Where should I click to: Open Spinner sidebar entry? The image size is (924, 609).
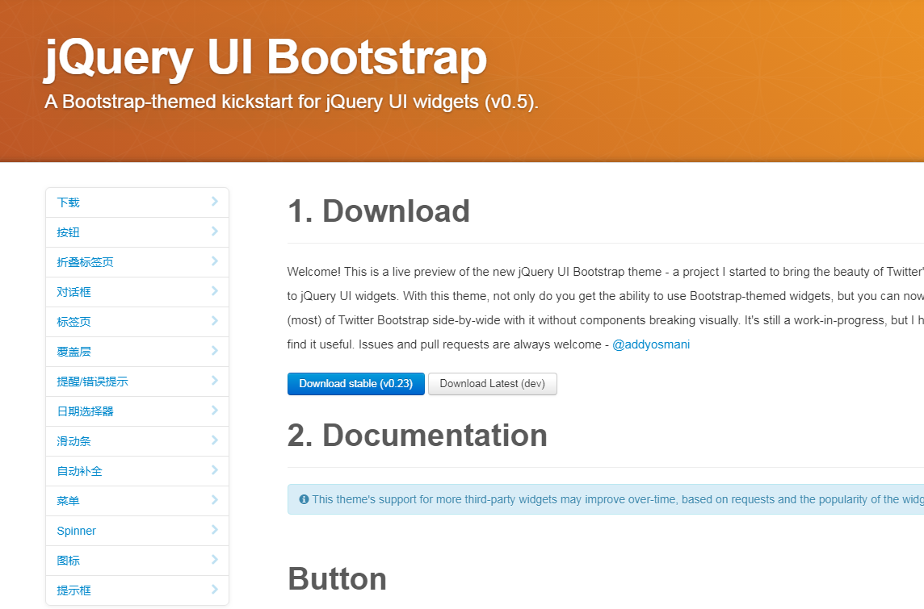[x=136, y=531]
